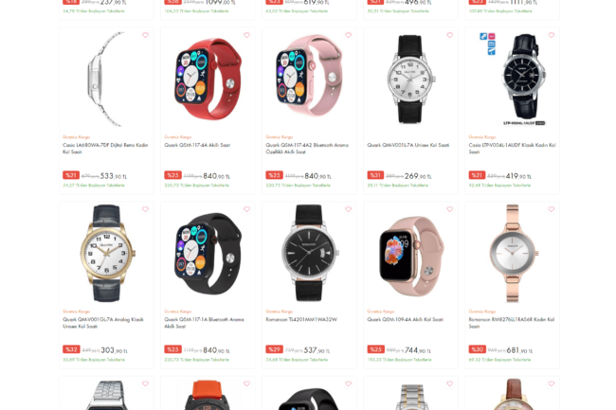This screenshot has width=616, height=410.
Task: Favorite the orange strap watch in bottom row
Action: coord(246,383)
